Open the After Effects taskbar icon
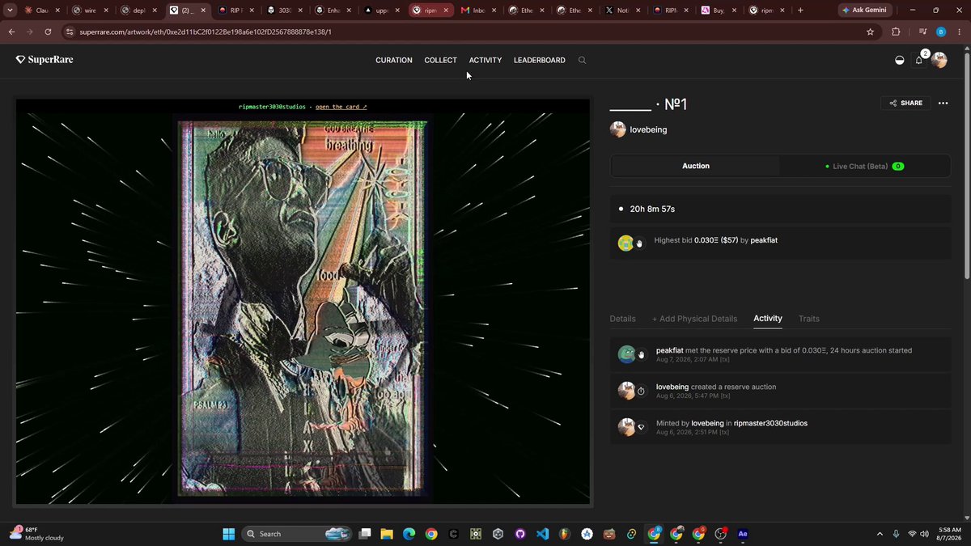The height and width of the screenshot is (546, 971). 743,534
